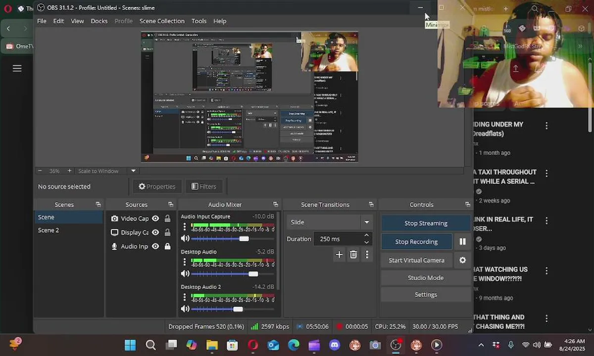Open the Windows Start menu
Screen dimensions: 594x356
130,345
